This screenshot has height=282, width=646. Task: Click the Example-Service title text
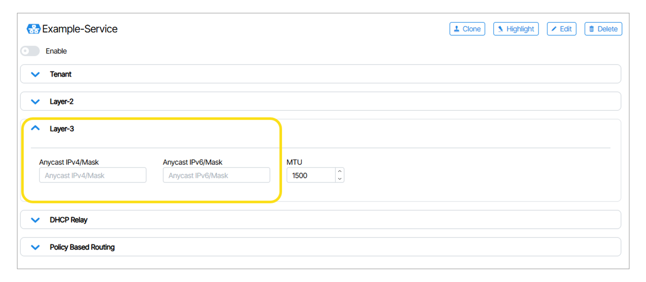(x=80, y=29)
